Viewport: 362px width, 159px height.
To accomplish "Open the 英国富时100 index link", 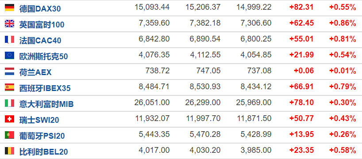I will tap(42, 25).
